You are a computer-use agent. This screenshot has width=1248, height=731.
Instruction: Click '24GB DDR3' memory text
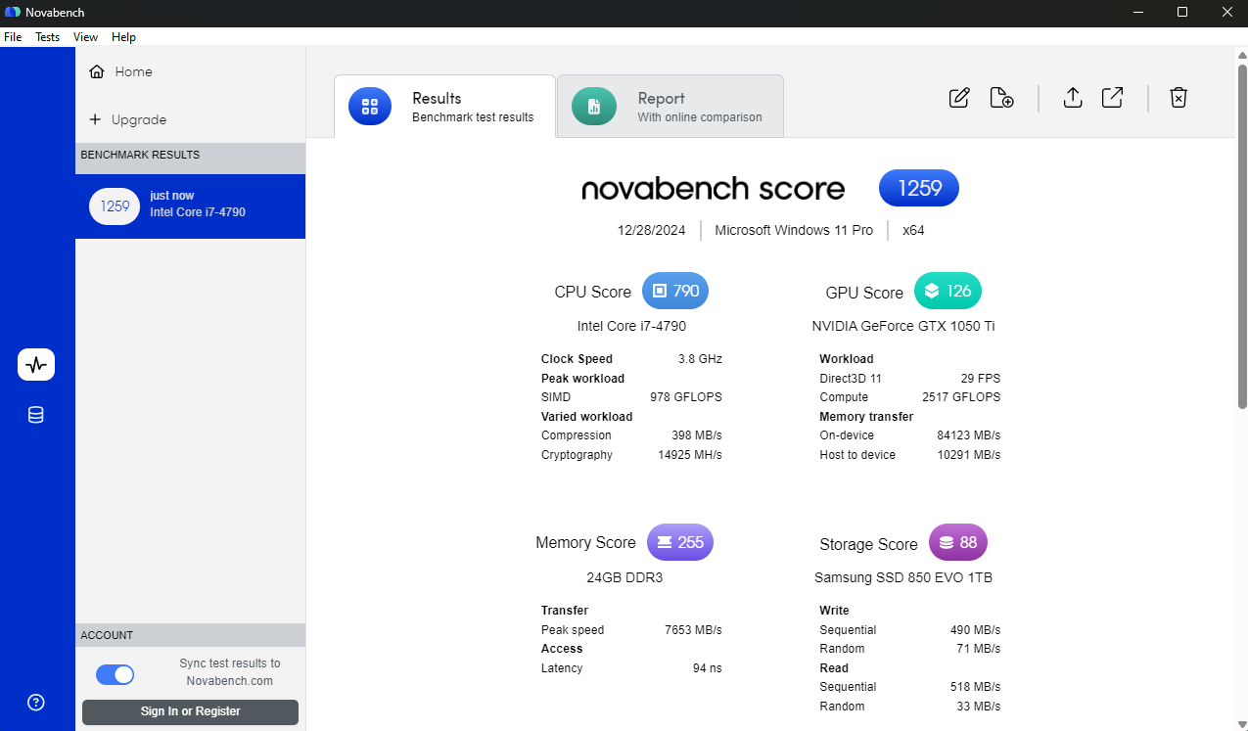624,577
